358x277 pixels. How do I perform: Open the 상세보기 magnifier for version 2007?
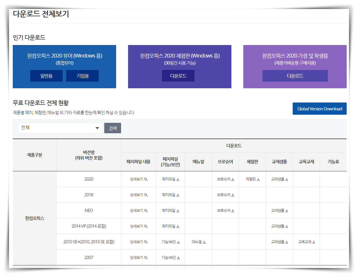click(138, 257)
